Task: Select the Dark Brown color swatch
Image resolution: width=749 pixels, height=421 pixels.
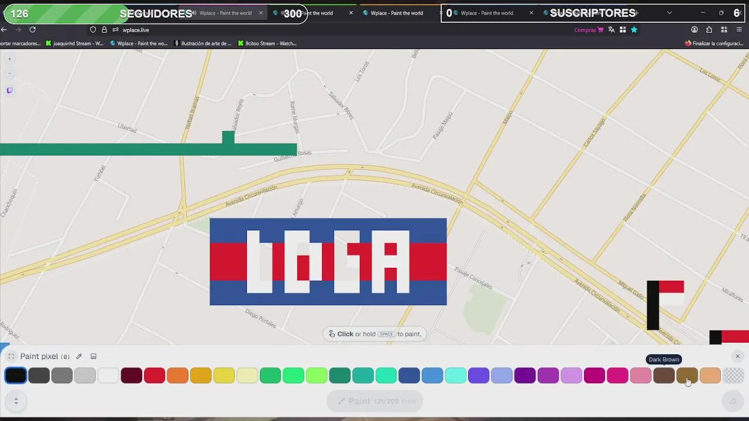Action: (664, 375)
